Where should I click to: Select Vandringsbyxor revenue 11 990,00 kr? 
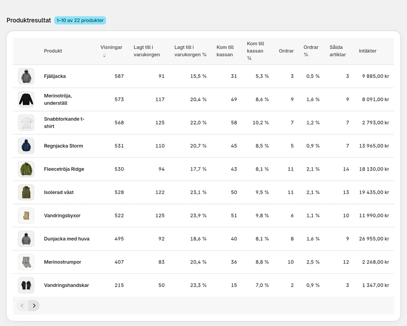point(374,215)
